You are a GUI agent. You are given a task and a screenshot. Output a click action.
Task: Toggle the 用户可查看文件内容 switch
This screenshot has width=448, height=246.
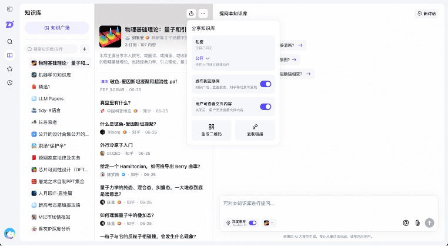(265, 107)
